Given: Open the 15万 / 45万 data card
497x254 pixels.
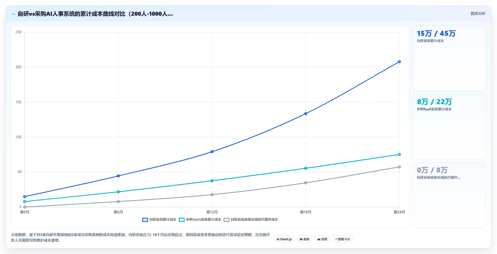Looking at the screenshot, I should pos(449,59).
